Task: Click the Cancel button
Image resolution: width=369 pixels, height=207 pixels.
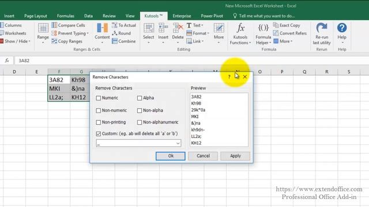Action: (x=203, y=156)
